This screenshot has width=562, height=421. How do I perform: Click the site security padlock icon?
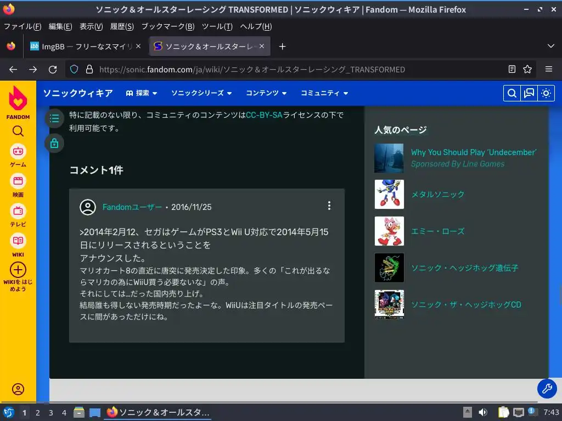(89, 69)
